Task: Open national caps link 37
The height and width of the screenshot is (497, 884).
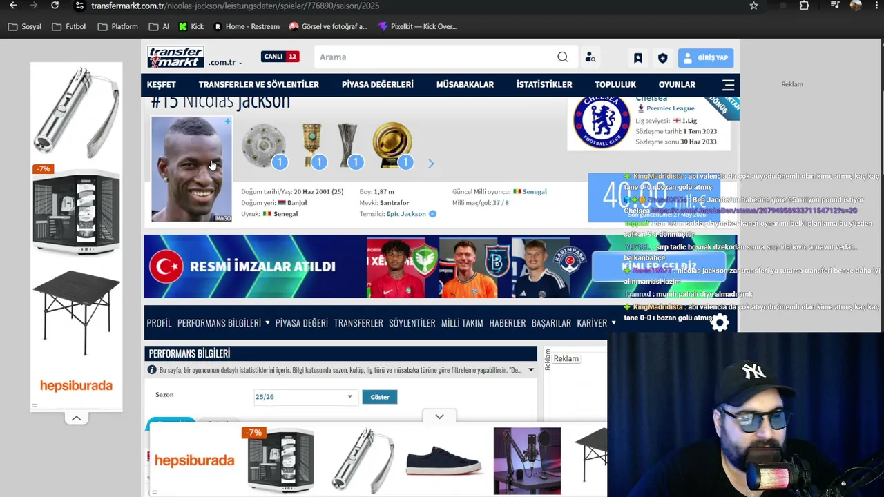Action: point(496,203)
